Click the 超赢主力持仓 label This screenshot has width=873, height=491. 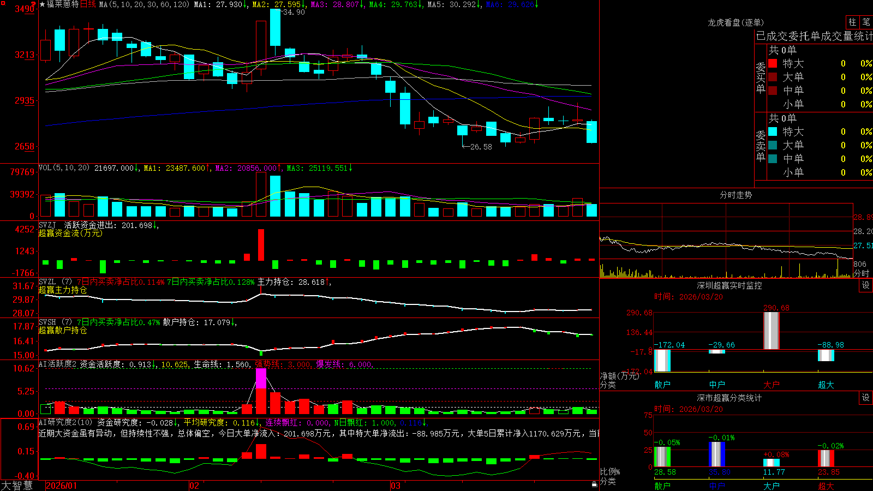pos(63,290)
